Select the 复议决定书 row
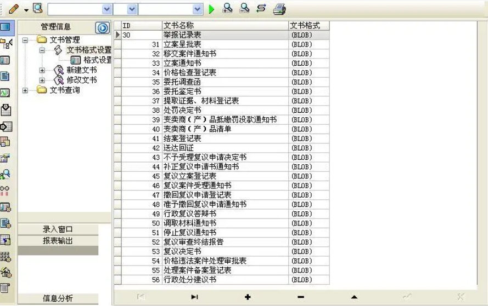The image size is (488, 306). pos(222,251)
